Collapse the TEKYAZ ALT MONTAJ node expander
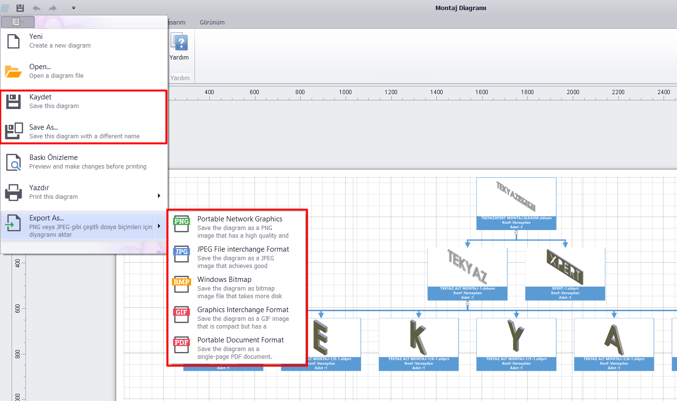677x401 pixels. 467,303
